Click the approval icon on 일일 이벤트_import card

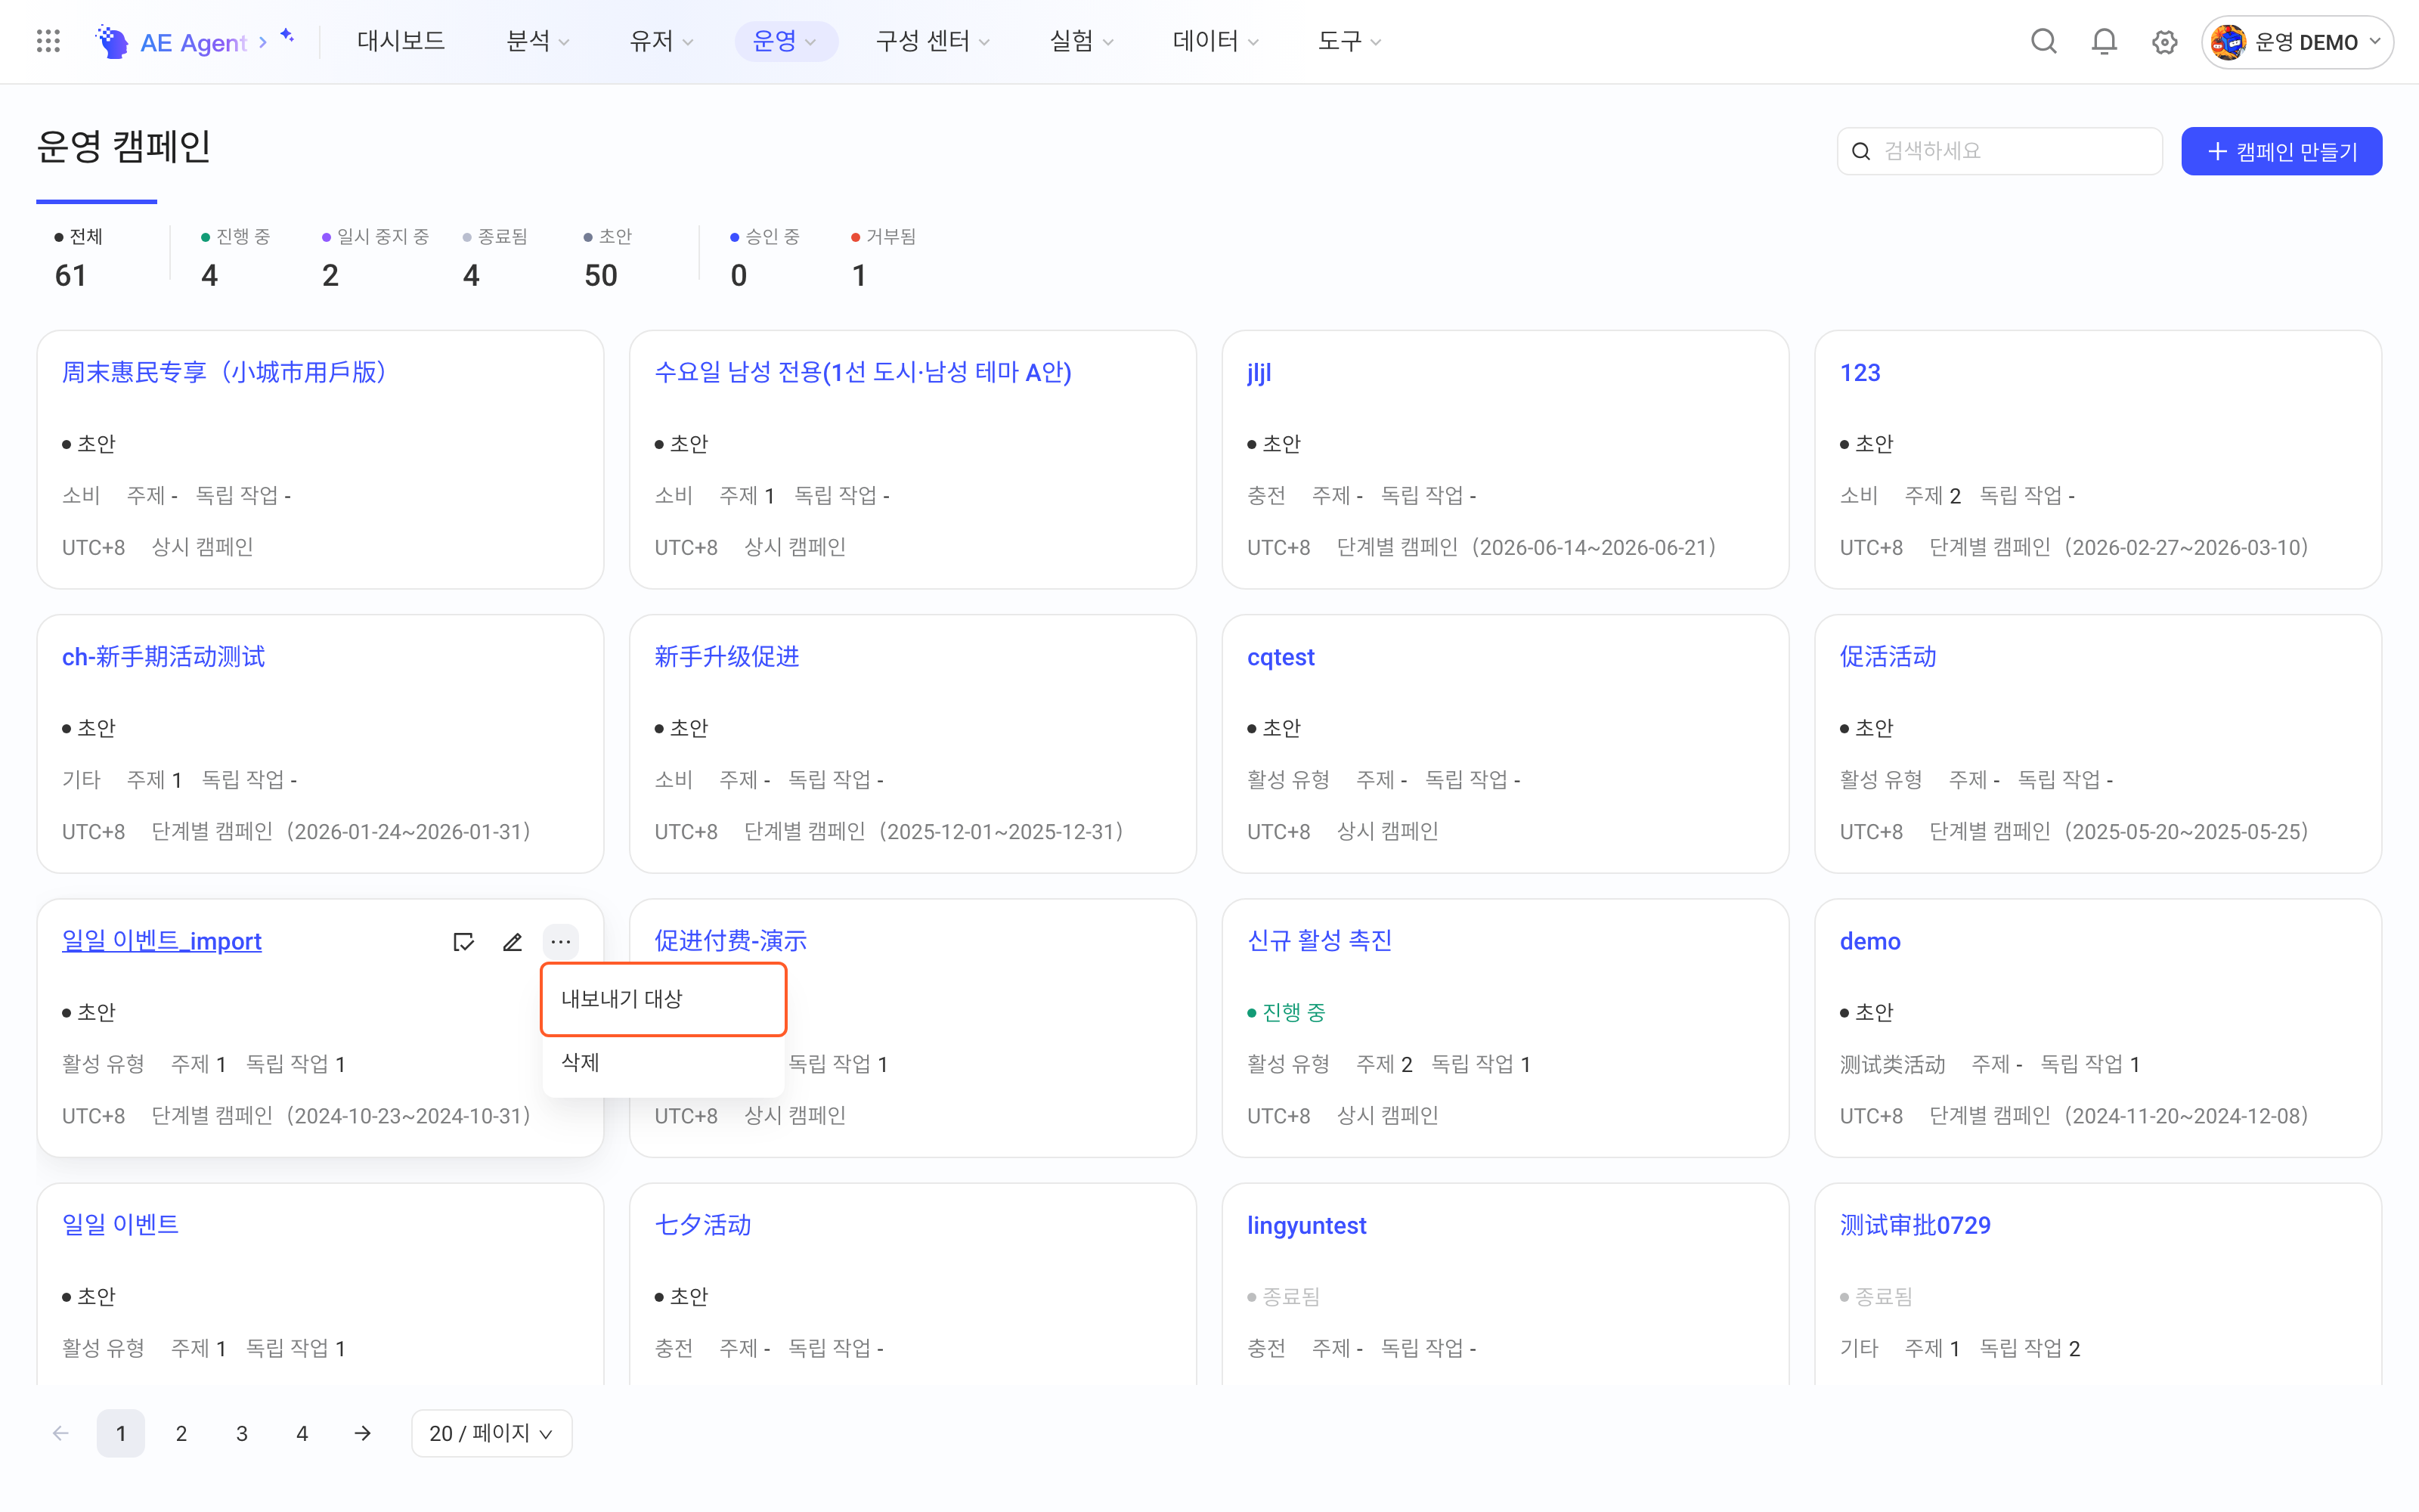point(464,942)
